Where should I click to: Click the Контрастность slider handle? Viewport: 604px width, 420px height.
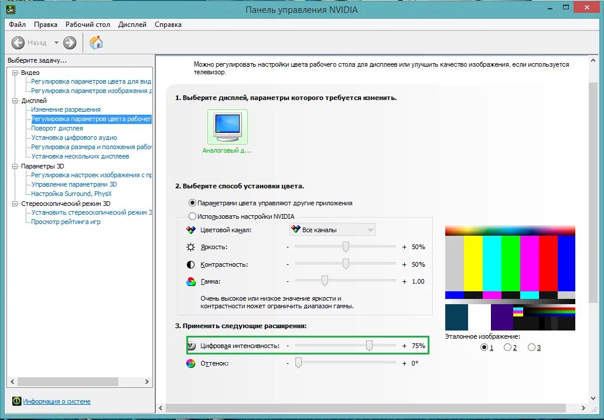tap(346, 264)
